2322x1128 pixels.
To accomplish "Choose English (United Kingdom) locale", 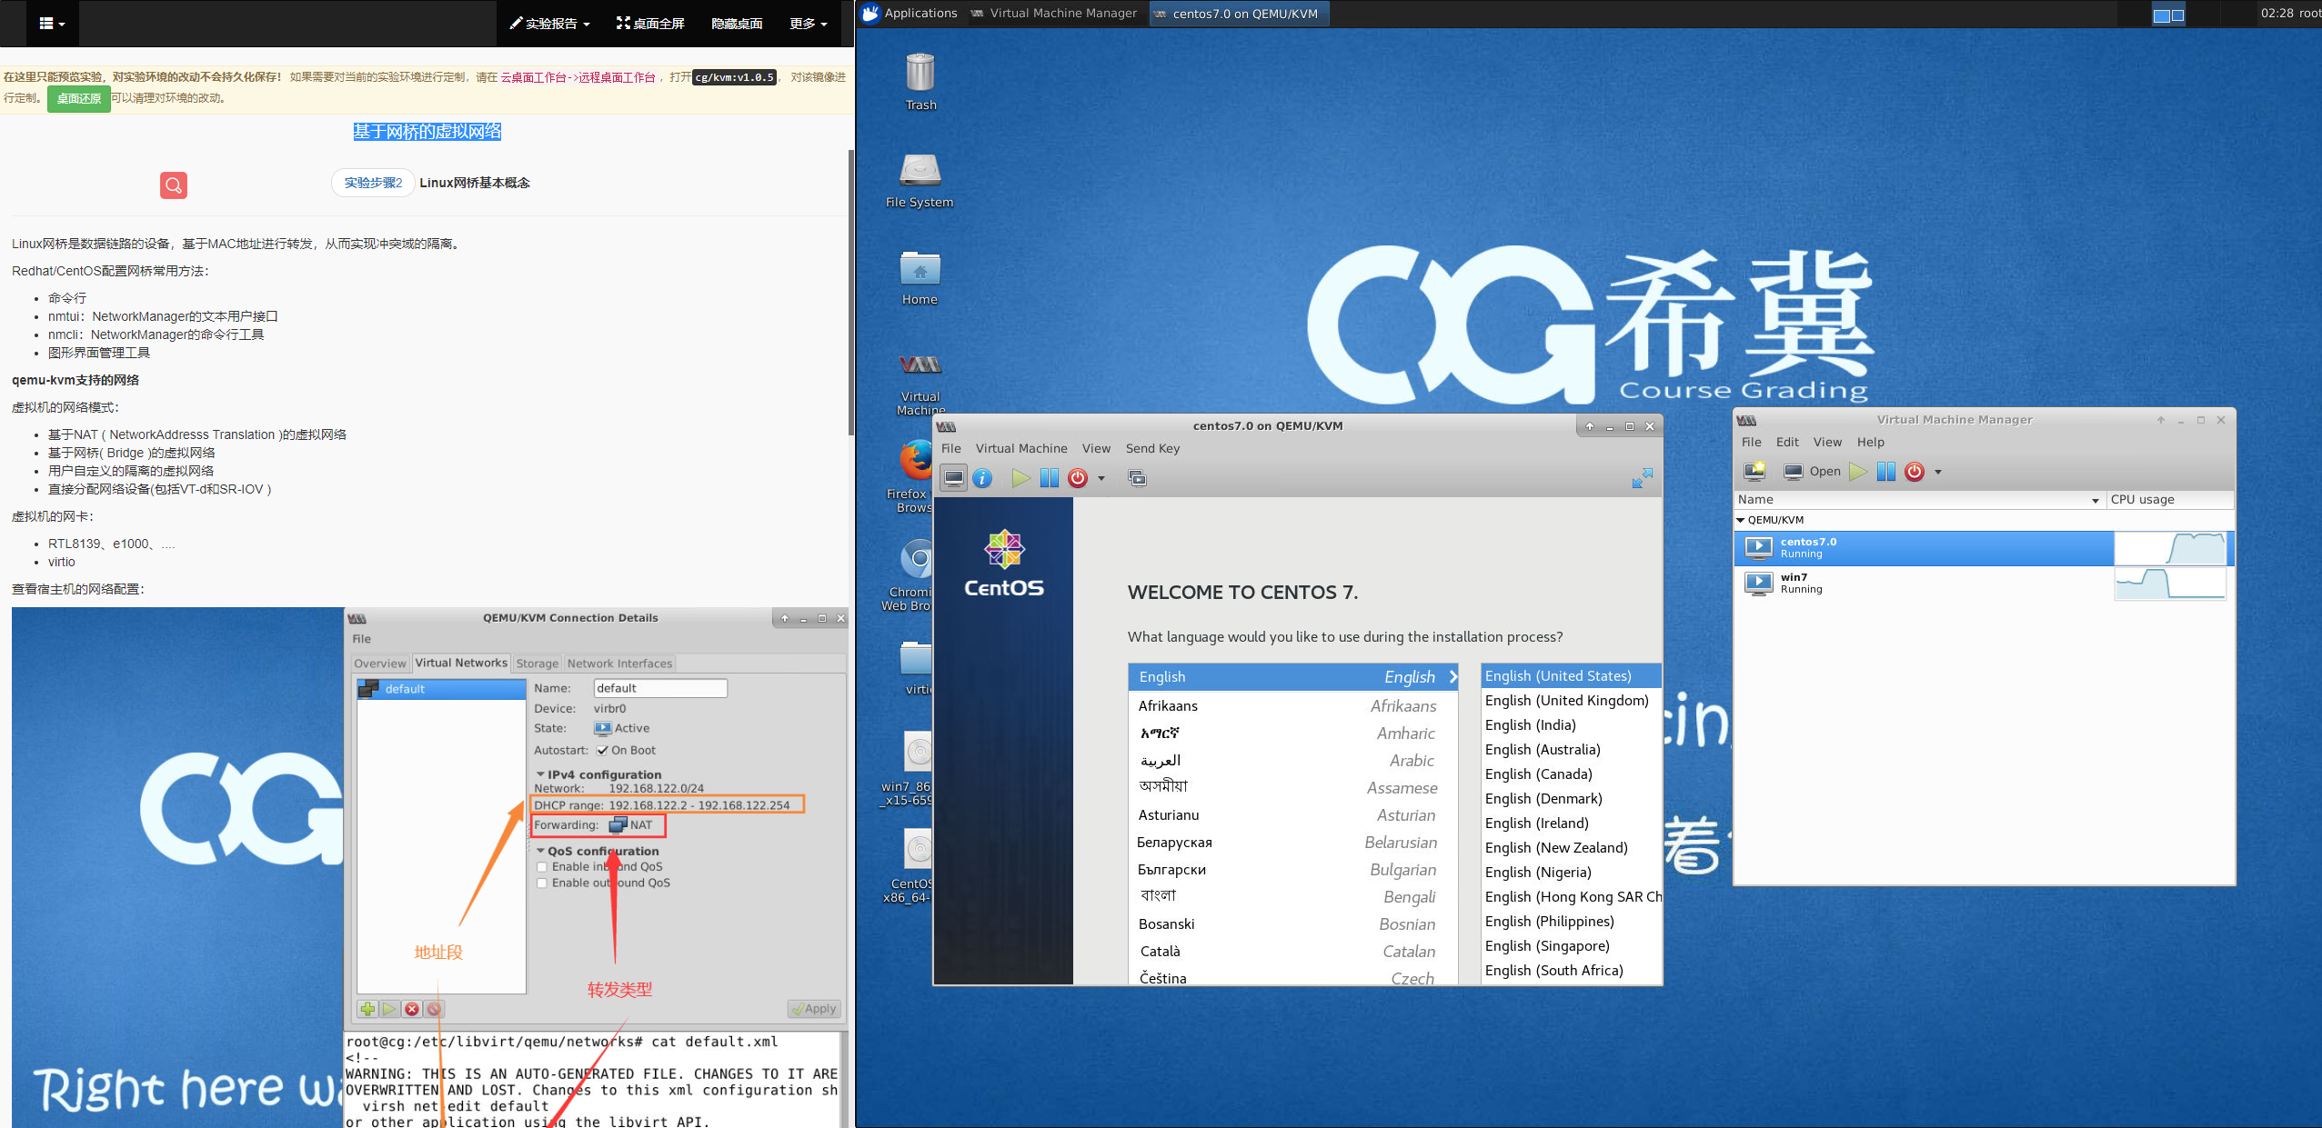I will (1571, 701).
